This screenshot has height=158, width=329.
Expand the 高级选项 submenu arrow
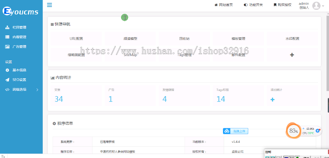(x=37, y=89)
